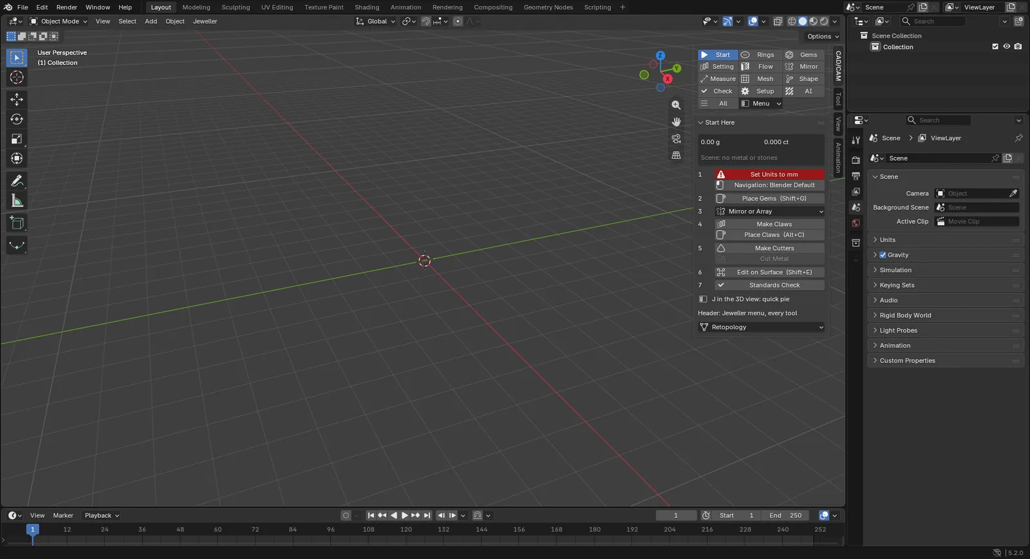
Task: Click the End frame 250 field
Action: click(x=785, y=515)
